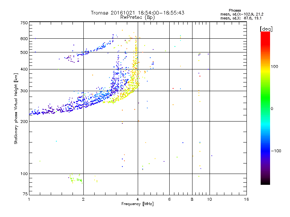Click the 16 MHz x-axis tick label
This screenshot has height=217, width=290.
[x=246, y=200]
